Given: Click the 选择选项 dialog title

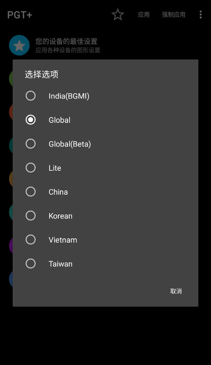Looking at the screenshot, I should coord(42,74).
